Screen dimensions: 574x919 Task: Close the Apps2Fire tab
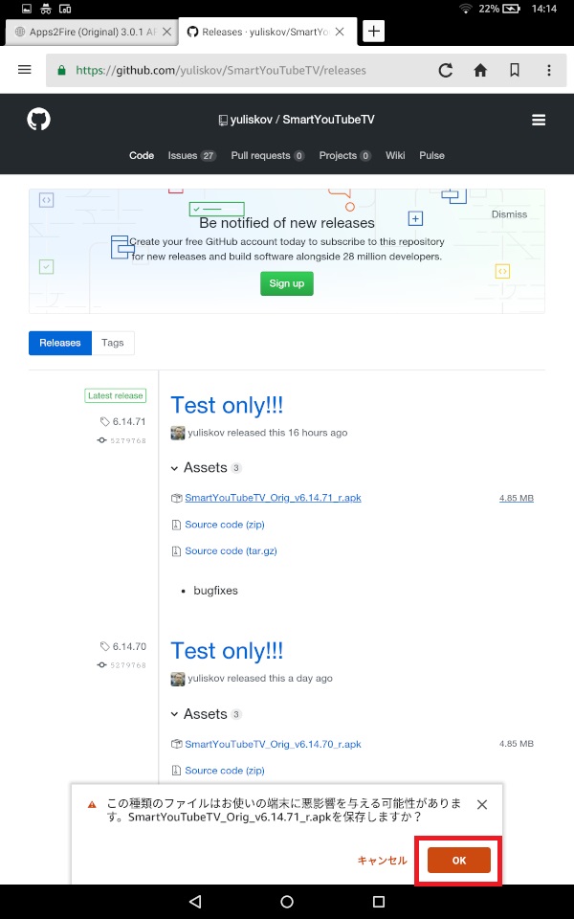(166, 32)
